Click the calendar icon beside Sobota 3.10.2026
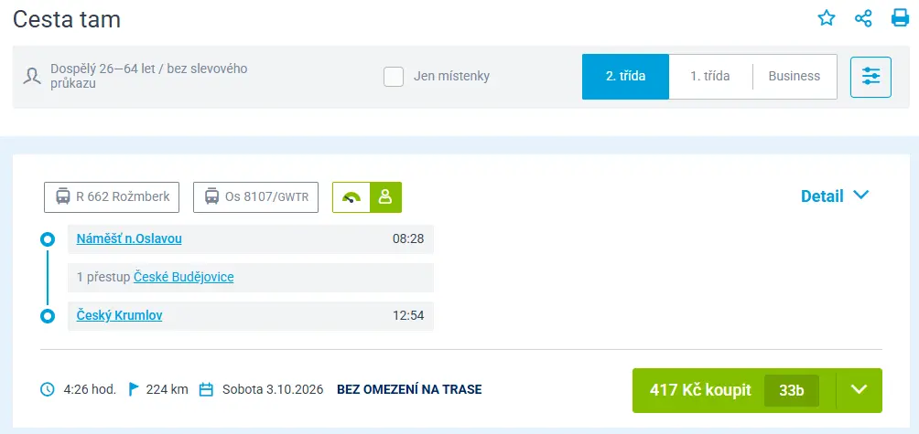 tap(206, 389)
